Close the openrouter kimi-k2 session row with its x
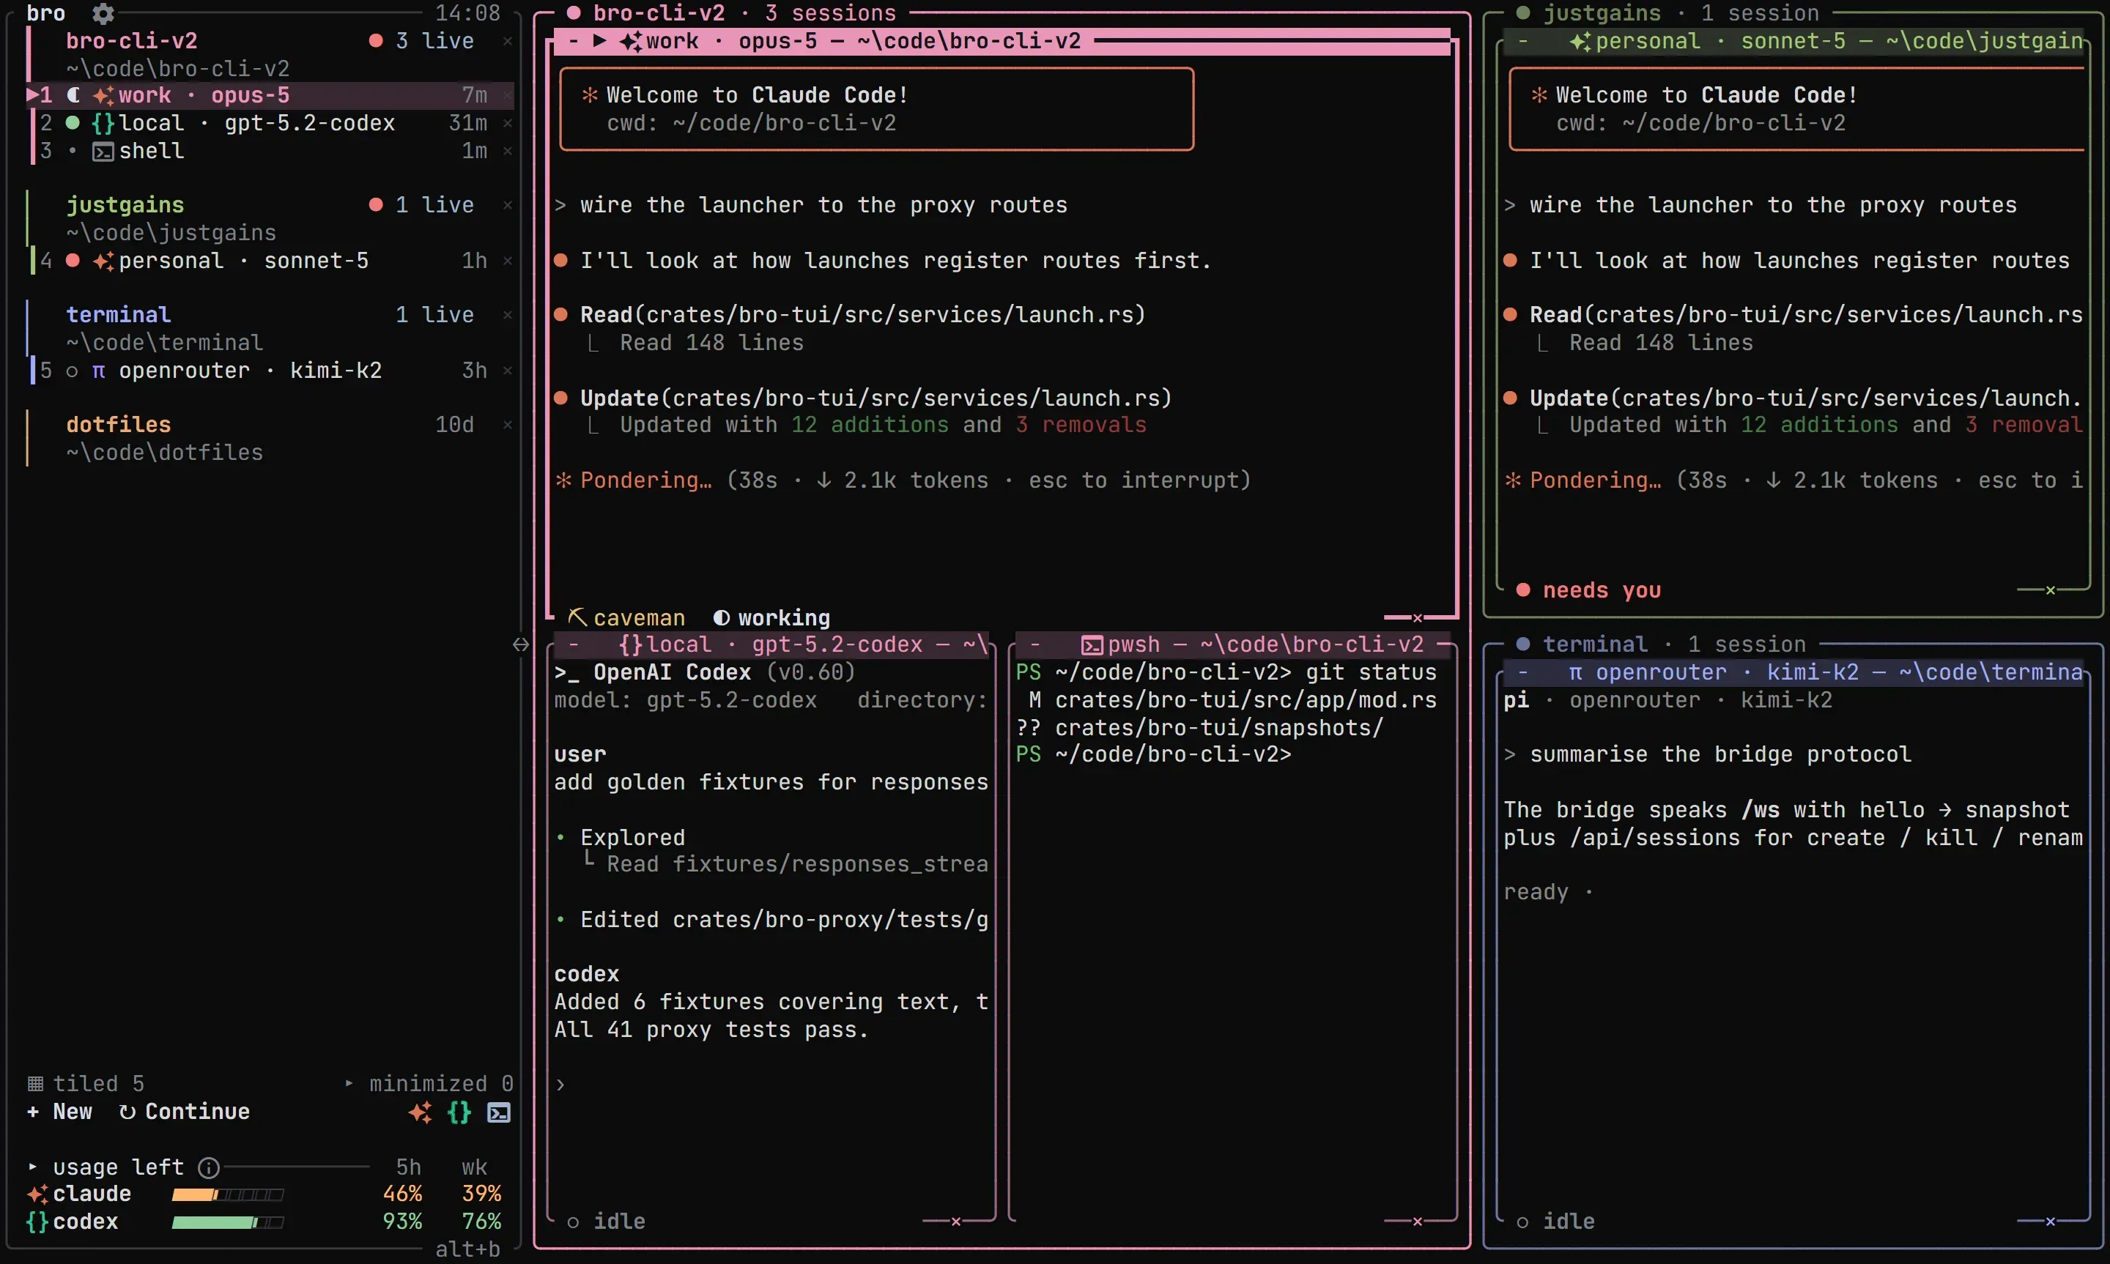 coord(508,371)
